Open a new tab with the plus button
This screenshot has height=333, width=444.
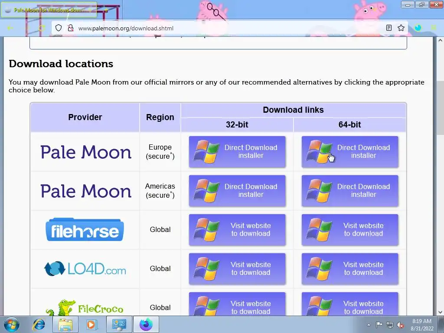[x=106, y=10]
